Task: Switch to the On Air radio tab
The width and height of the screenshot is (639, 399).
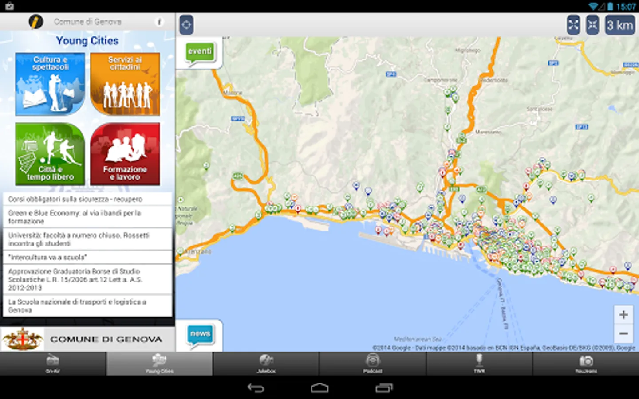Action: click(53, 364)
